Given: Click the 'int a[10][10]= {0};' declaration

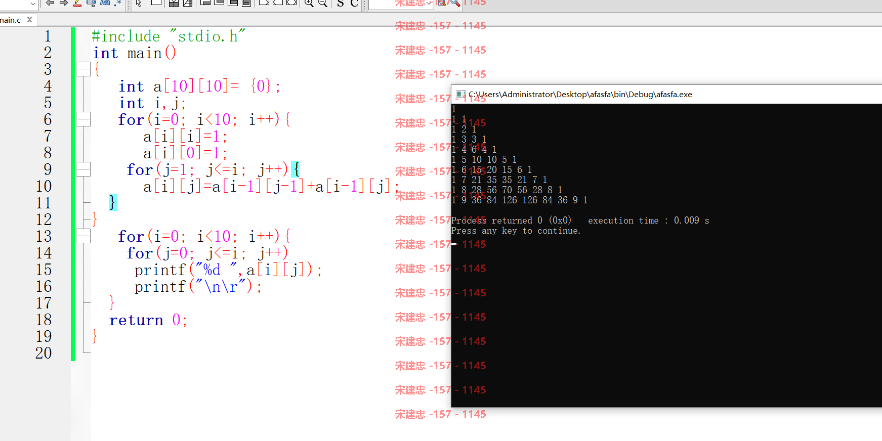Looking at the screenshot, I should click(200, 86).
